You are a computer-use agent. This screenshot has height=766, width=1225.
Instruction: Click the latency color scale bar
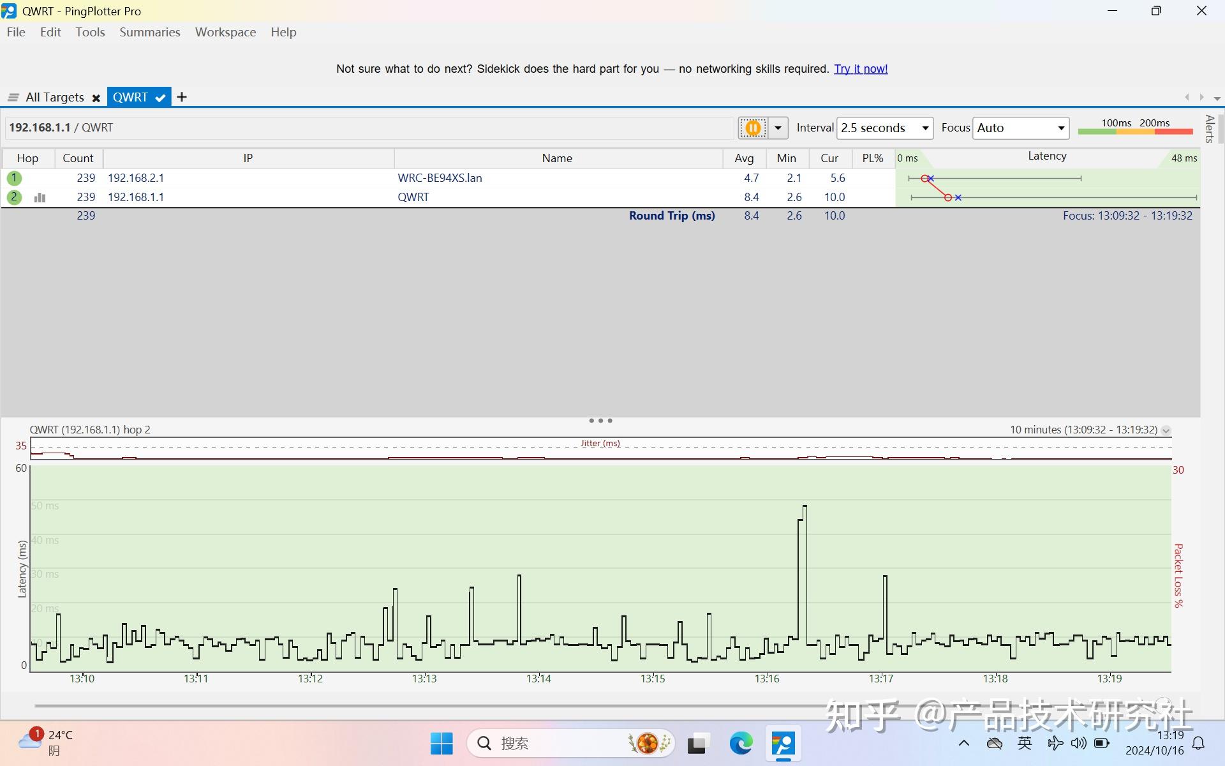pos(1135,131)
